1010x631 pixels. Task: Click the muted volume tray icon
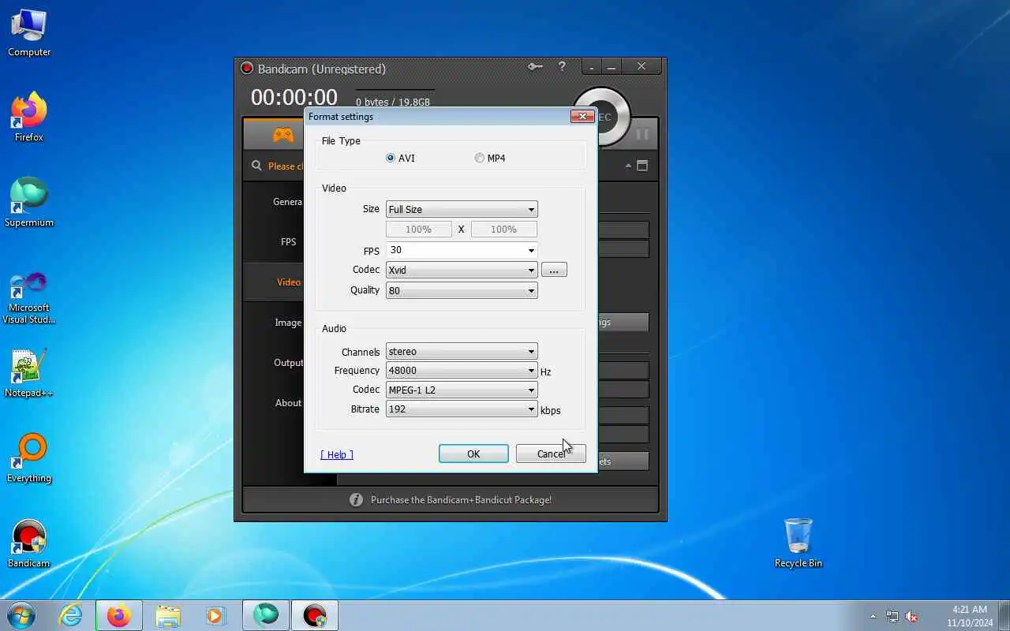coord(911,616)
